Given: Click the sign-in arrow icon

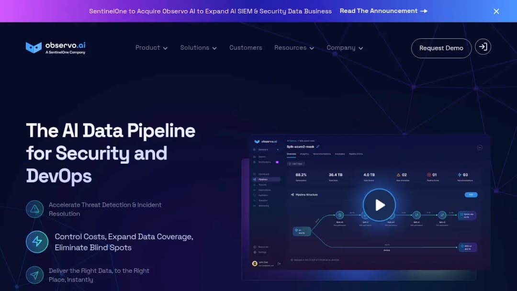Looking at the screenshot, I should 483,47.
